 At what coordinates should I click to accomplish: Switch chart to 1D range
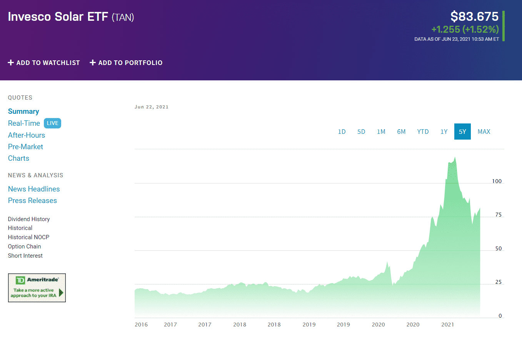click(342, 132)
